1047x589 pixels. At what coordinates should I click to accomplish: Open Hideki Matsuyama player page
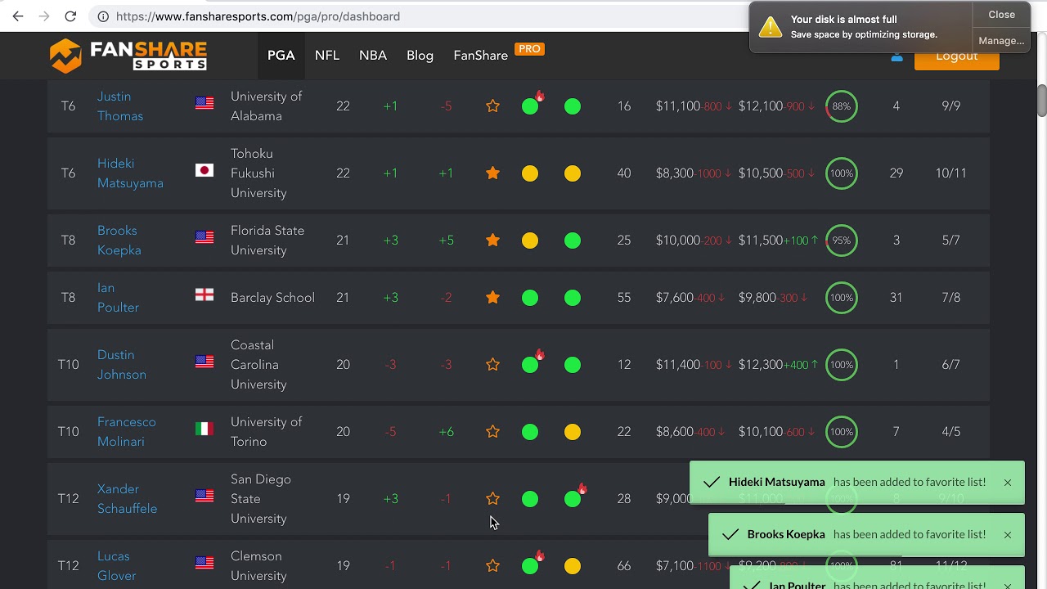coord(130,173)
